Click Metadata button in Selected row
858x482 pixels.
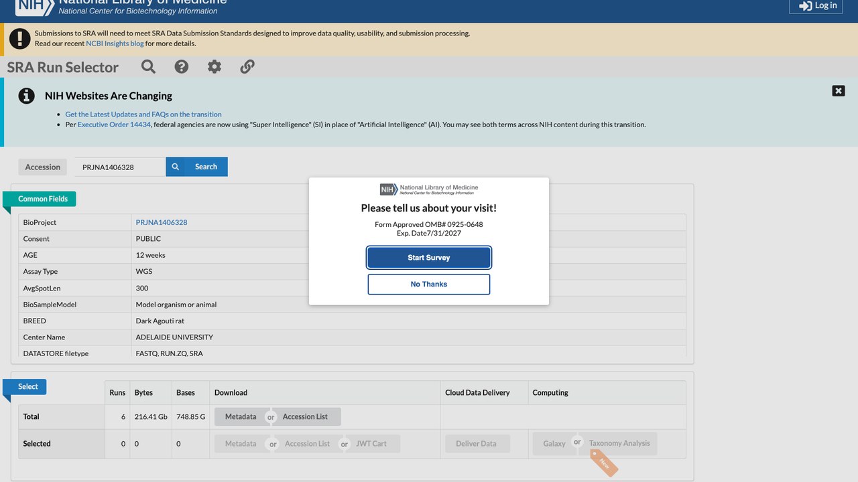(x=241, y=443)
